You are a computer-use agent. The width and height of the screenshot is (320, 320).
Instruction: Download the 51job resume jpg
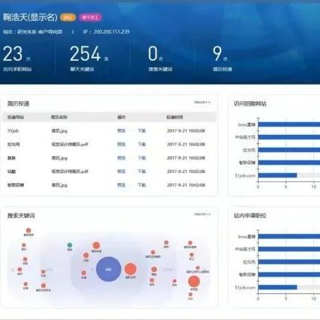[142, 130]
